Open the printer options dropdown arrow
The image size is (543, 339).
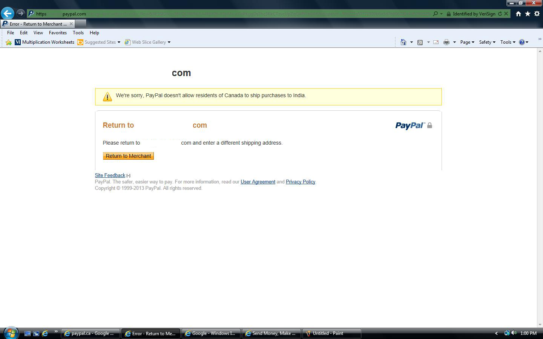tap(454, 42)
